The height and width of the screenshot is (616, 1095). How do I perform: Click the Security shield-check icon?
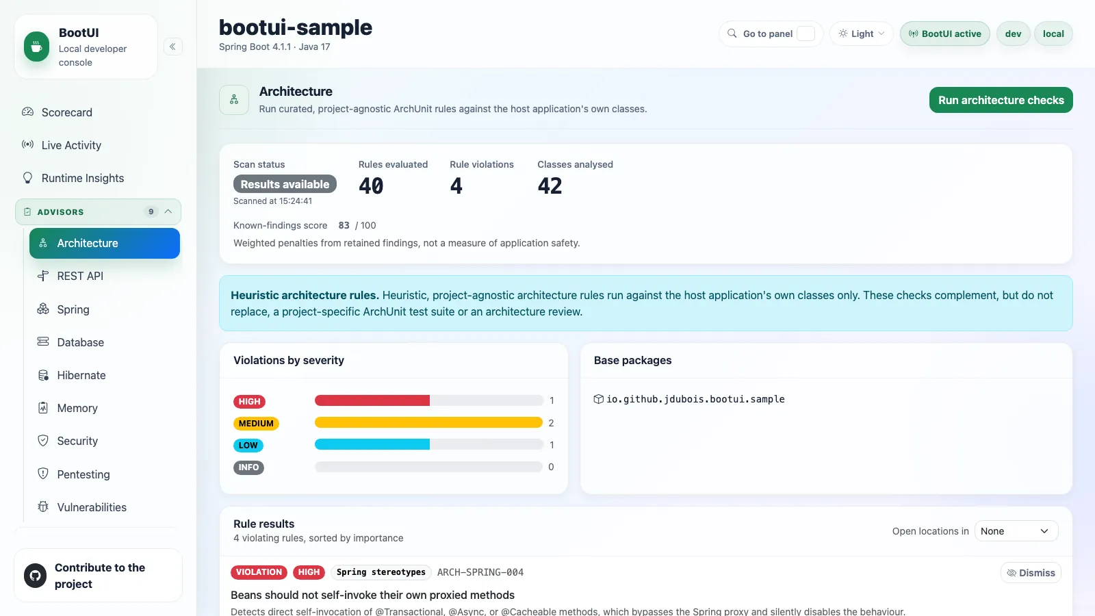point(43,441)
